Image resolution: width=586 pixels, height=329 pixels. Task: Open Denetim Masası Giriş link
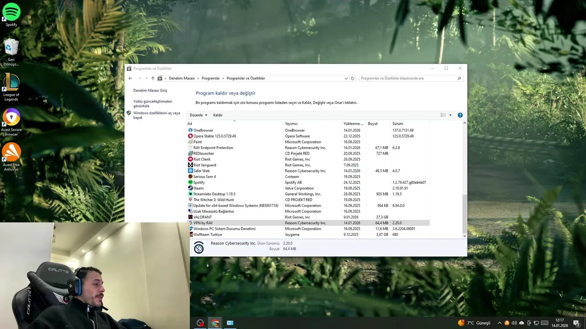[150, 90]
